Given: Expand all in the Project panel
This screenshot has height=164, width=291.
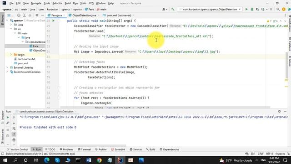Looking at the screenshot, I should click(x=24, y=15).
